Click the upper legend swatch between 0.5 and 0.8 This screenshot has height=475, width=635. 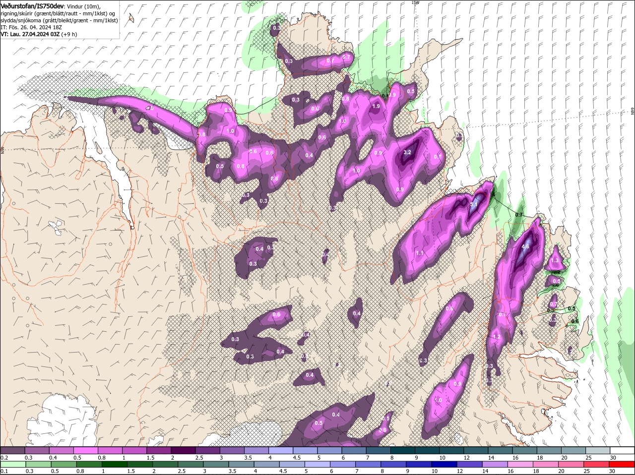[x=85, y=450]
